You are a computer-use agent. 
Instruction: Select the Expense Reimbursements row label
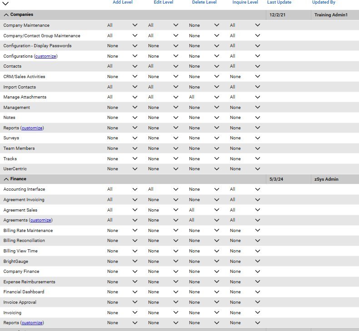coord(29,282)
